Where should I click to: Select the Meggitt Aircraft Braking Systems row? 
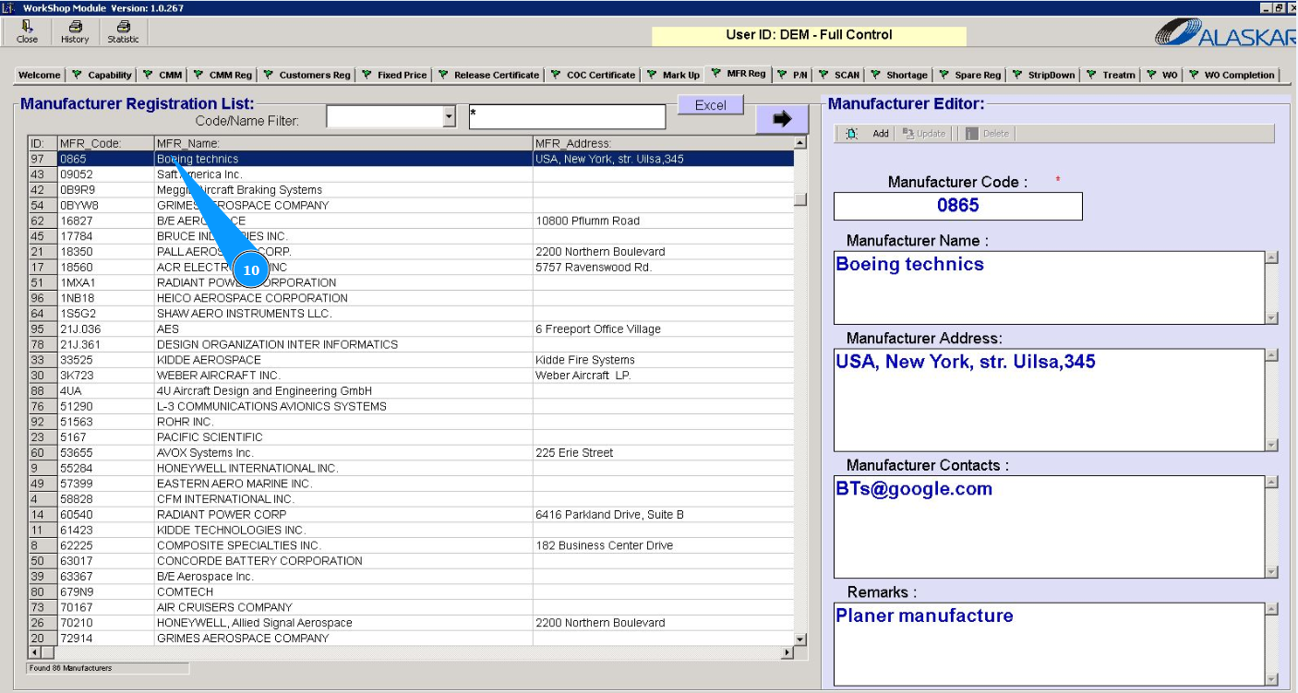coord(411,190)
